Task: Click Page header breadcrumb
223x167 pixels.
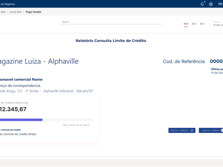Action: [34, 12]
